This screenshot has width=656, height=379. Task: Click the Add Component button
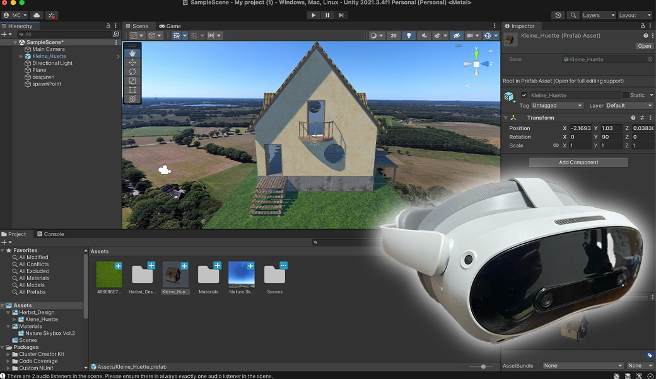click(578, 162)
